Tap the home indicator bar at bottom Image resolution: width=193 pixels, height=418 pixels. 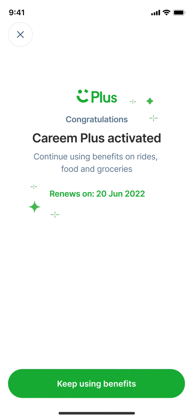click(96, 413)
